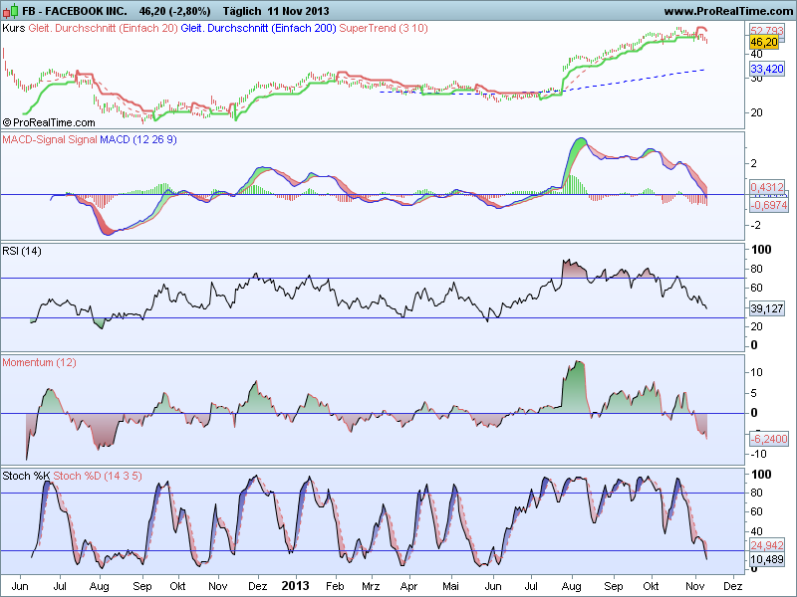797x597 pixels.
Task: Click the Feb marker on time axis
Action: (335, 586)
